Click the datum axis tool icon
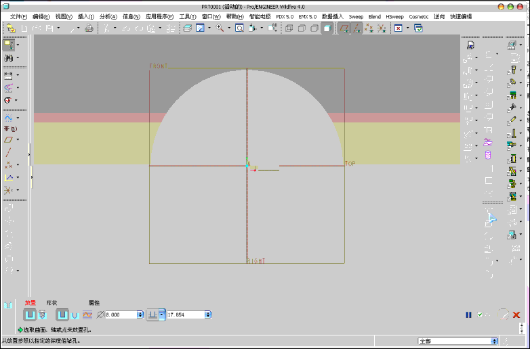This screenshot has height=349, width=530. tap(8, 152)
